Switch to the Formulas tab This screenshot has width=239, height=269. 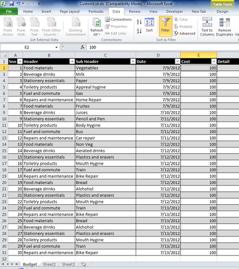(96, 11)
